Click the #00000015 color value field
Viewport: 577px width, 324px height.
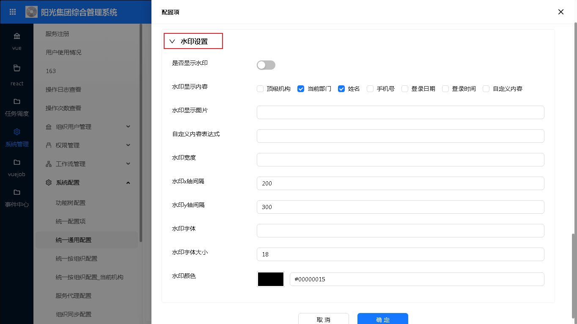coord(417,279)
